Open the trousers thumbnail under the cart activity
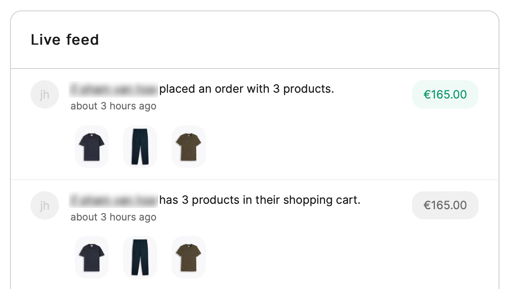The image size is (512, 289). [x=140, y=257]
